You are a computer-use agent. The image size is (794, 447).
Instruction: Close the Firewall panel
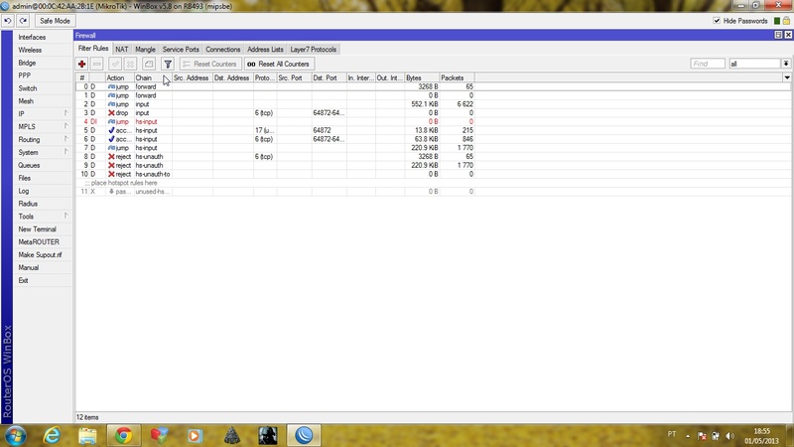coord(788,35)
